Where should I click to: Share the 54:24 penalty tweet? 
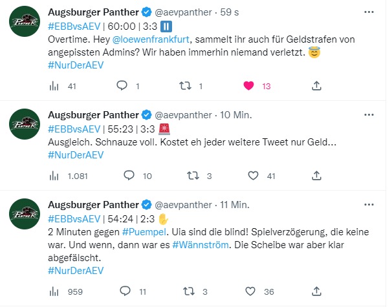[316, 291]
